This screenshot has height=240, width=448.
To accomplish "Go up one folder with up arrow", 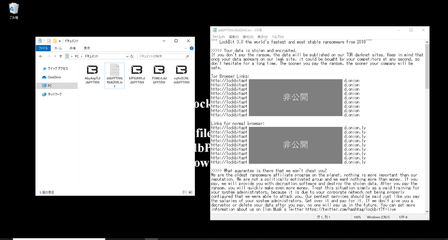I will (x=61, y=56).
